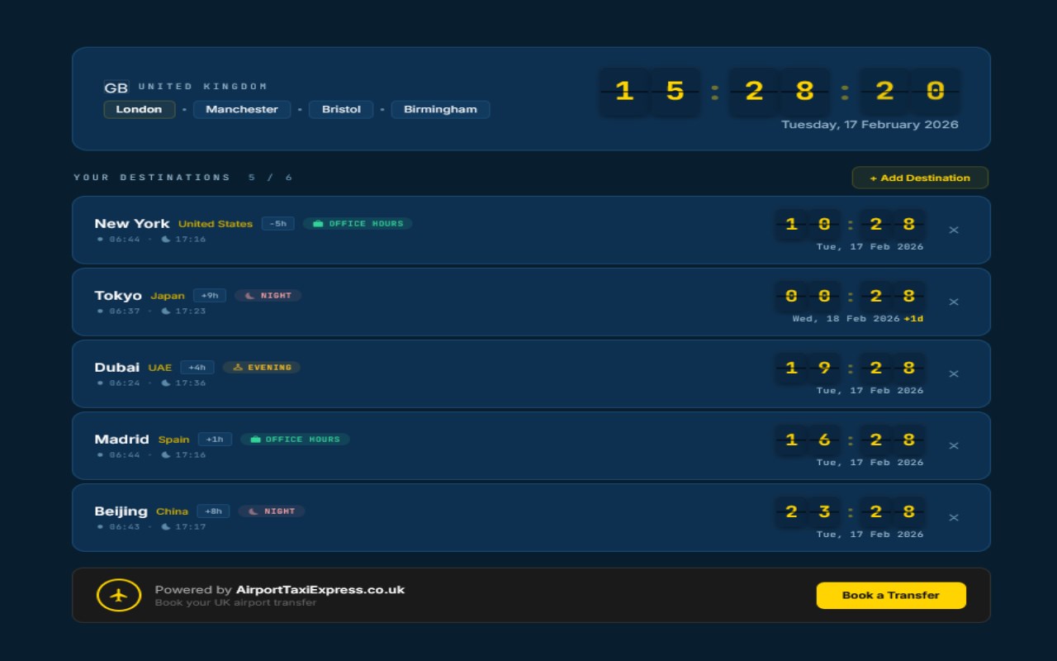Remove the New York destination
Viewport: 1057px width, 661px height.
tap(954, 231)
